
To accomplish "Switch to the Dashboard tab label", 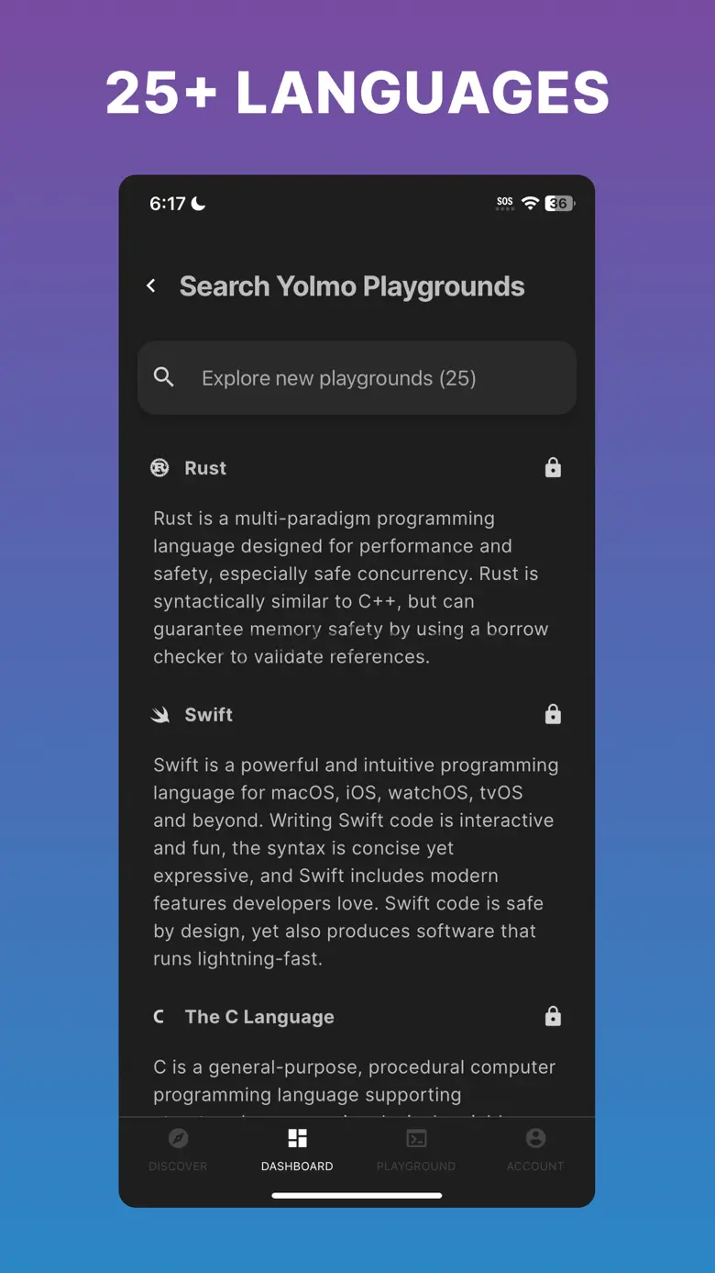I will point(297,1167).
